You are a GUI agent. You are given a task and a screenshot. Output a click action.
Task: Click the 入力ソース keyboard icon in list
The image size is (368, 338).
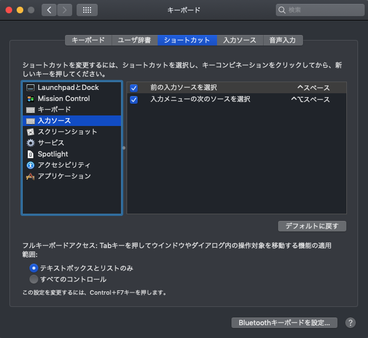coord(31,121)
